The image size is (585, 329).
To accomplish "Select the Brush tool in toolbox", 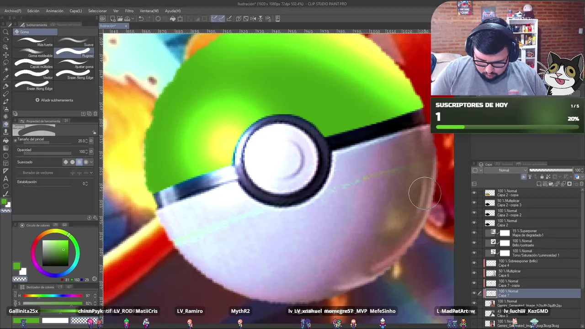I will click(6, 101).
